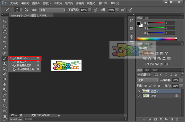Open the layer blend mode 正常 dropdown
Image resolution: width=185 pixels, height=122 pixels.
pos(148,80)
